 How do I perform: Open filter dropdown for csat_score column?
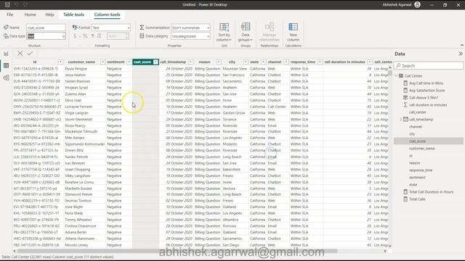pos(155,62)
